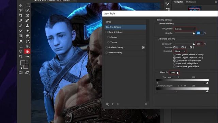Select the Gradient tool
Image resolution: width=218 pixels, height=123 pixels.
pos(21,36)
